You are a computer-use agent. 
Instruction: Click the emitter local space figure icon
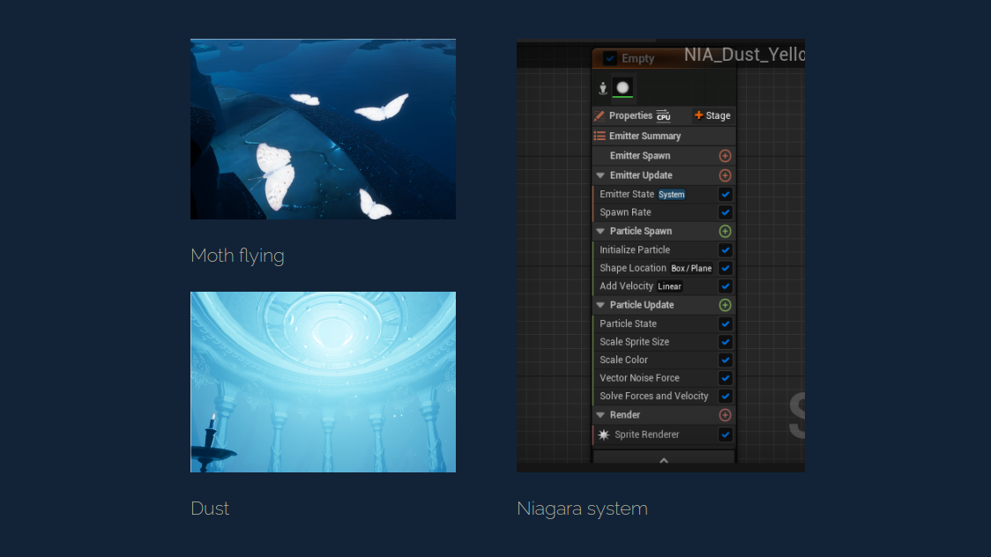click(x=603, y=88)
